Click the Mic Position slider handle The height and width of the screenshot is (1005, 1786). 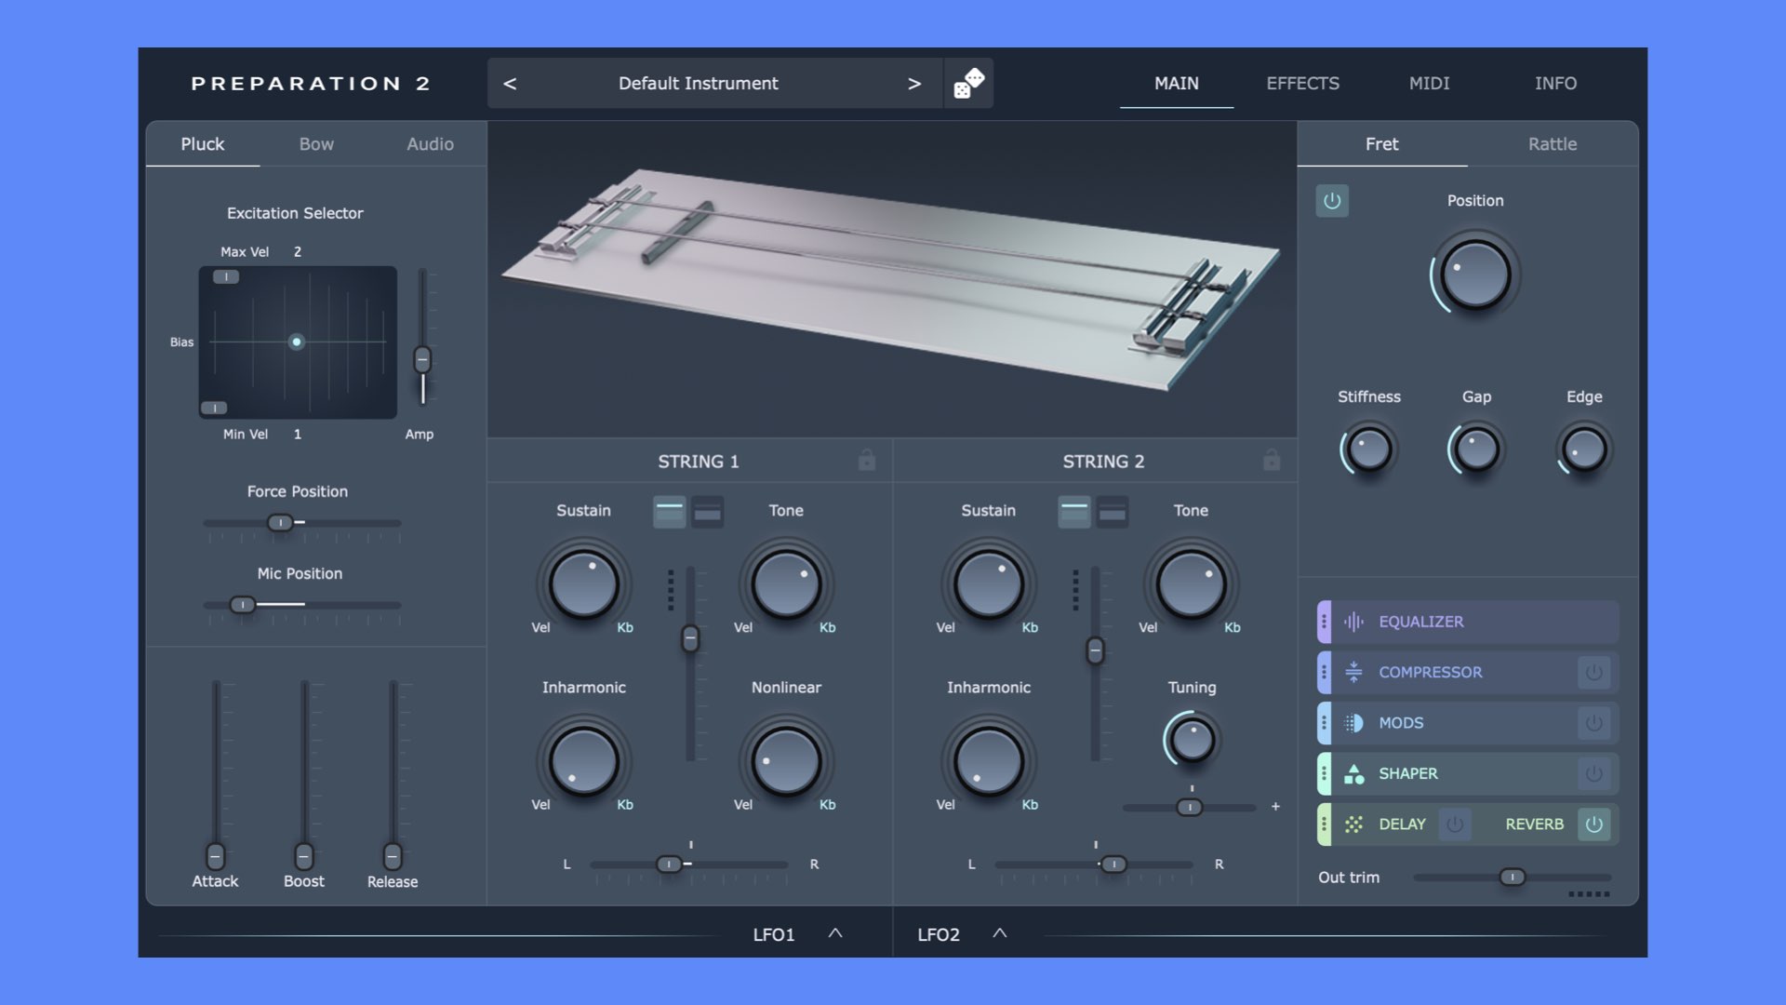click(x=243, y=605)
